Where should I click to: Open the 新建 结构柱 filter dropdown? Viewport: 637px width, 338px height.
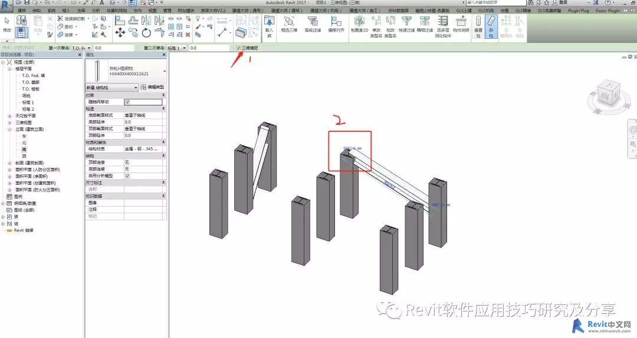click(x=111, y=87)
